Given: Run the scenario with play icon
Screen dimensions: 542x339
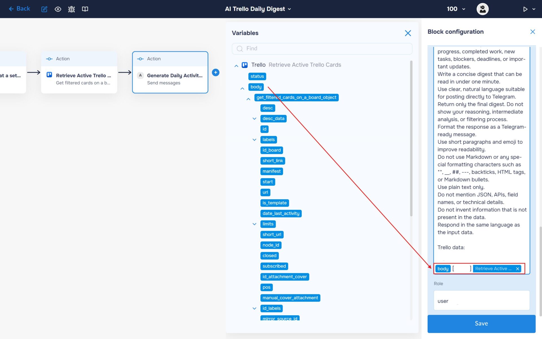Looking at the screenshot, I should pyautogui.click(x=525, y=9).
